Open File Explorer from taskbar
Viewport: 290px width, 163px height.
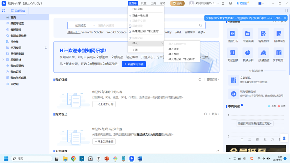[x=65, y=159]
